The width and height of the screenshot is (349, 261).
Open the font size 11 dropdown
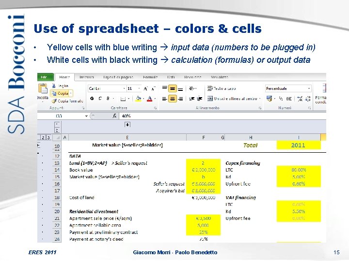pos(139,88)
